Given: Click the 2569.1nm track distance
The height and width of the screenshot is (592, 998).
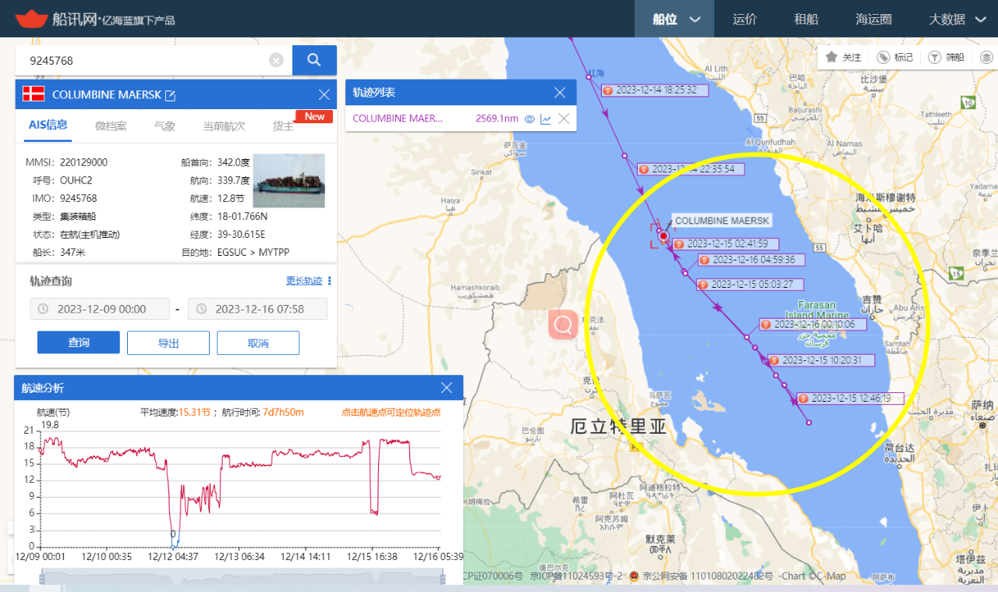Looking at the screenshot, I should pos(497,119).
